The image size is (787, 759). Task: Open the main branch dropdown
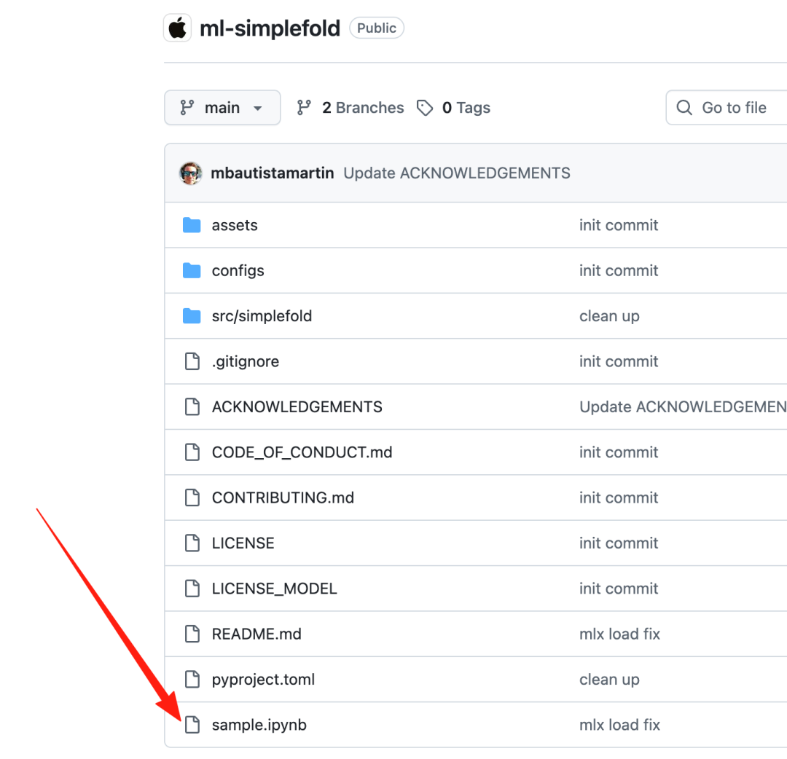[222, 108]
